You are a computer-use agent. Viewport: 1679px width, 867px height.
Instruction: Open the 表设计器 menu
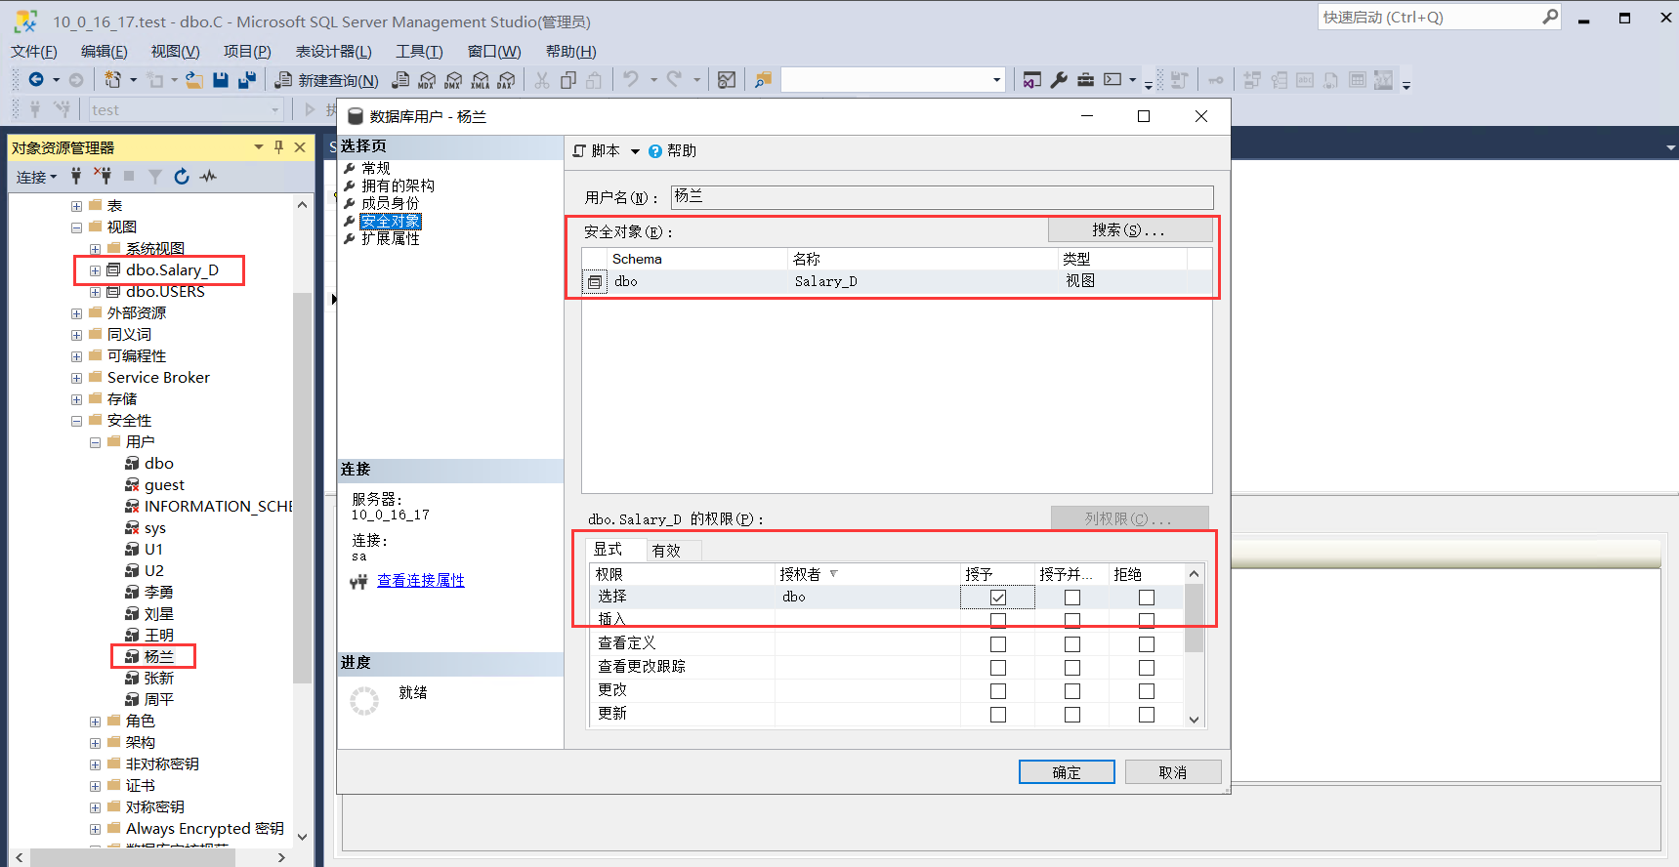coord(334,52)
